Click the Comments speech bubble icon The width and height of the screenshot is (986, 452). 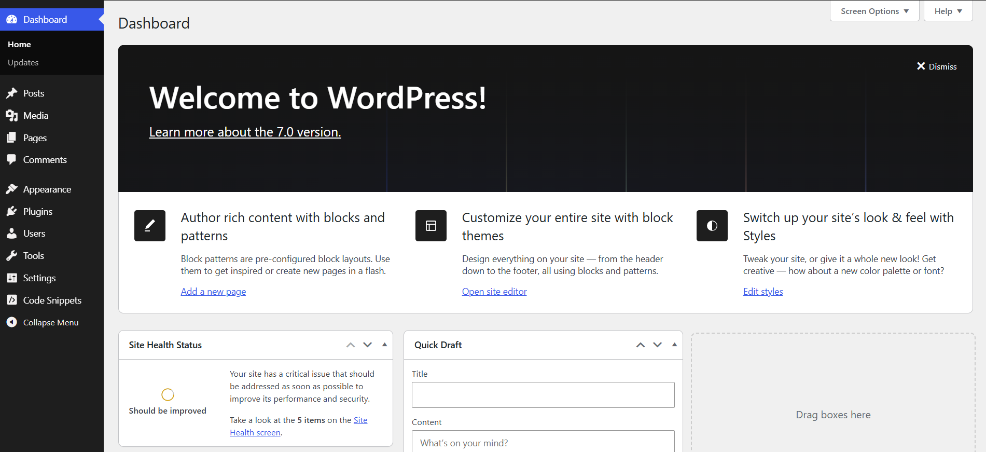coord(12,160)
